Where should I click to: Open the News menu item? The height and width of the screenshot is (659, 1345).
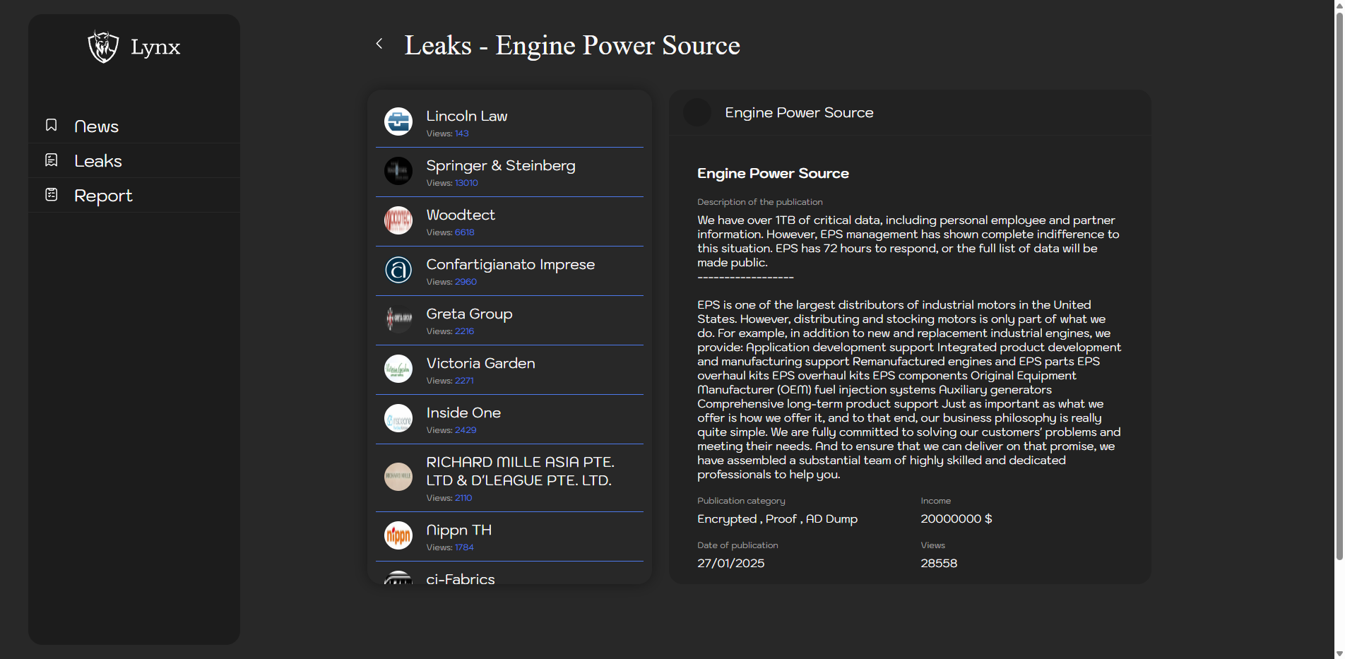pos(97,126)
